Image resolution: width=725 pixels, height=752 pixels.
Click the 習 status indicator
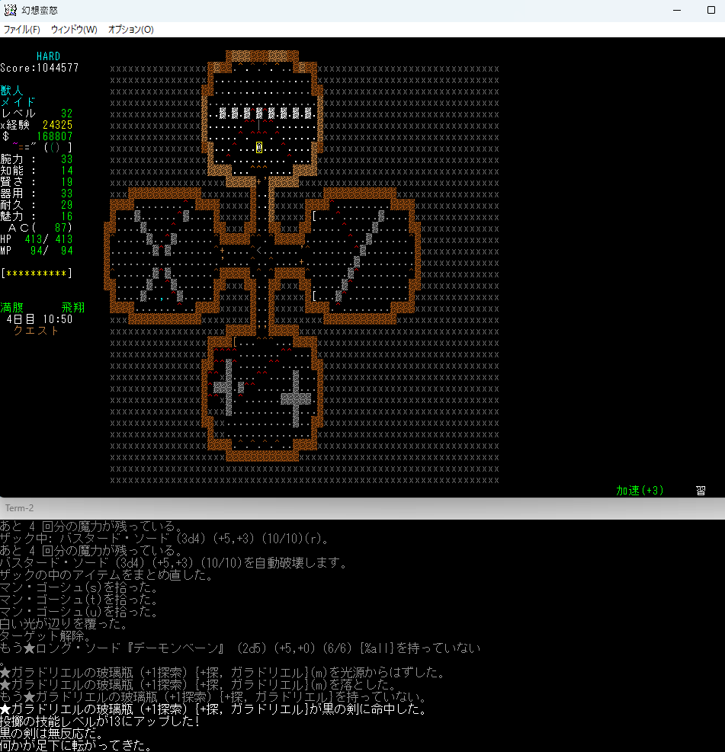tap(701, 490)
